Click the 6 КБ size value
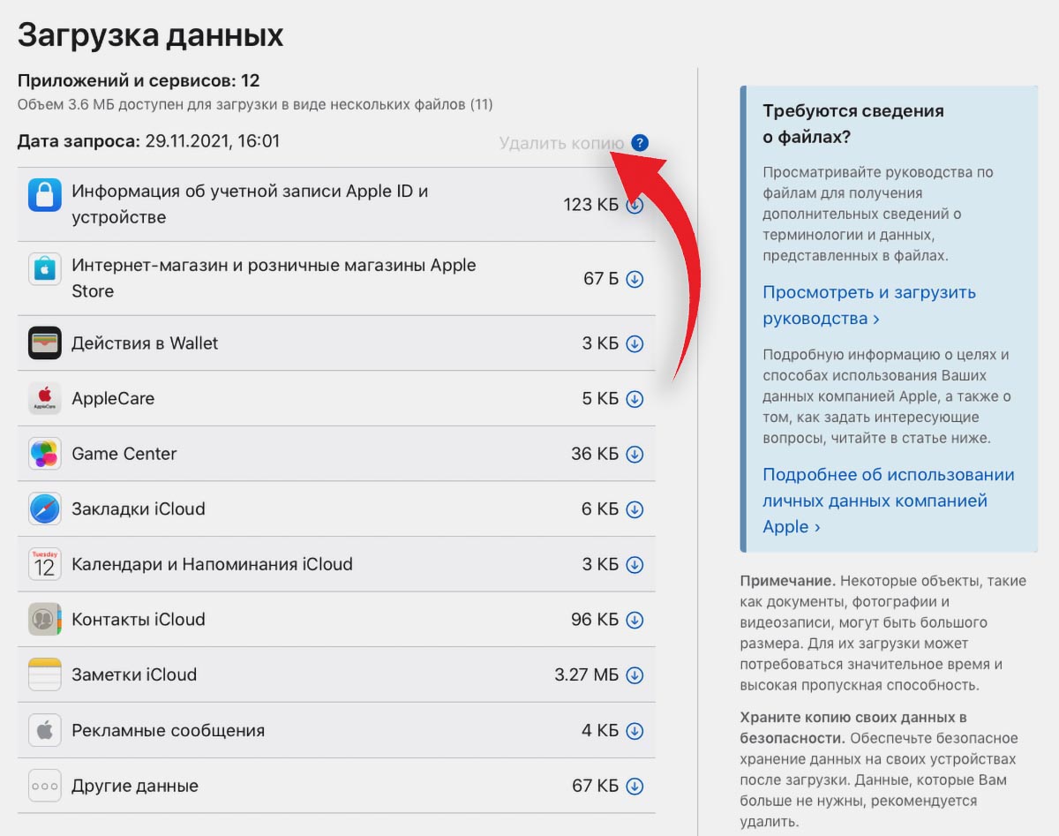This screenshot has width=1059, height=836. 600,509
